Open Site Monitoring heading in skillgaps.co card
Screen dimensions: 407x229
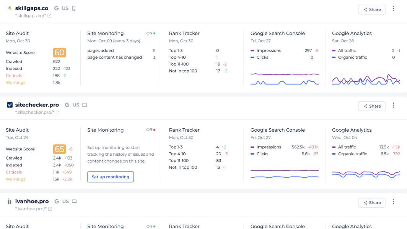click(106, 34)
